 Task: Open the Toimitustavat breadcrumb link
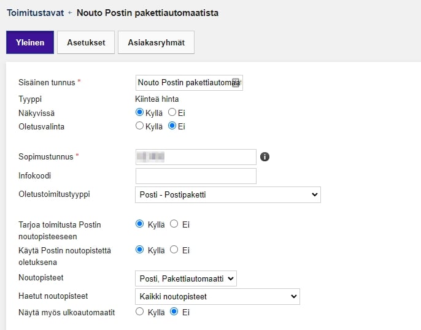pyautogui.click(x=35, y=13)
